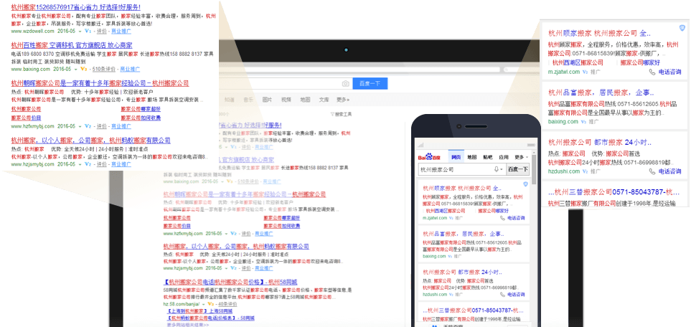Open 杭州百姓搬家 空调移机 result in enlarged left panel
The width and height of the screenshot is (691, 327).
[x=71, y=45]
